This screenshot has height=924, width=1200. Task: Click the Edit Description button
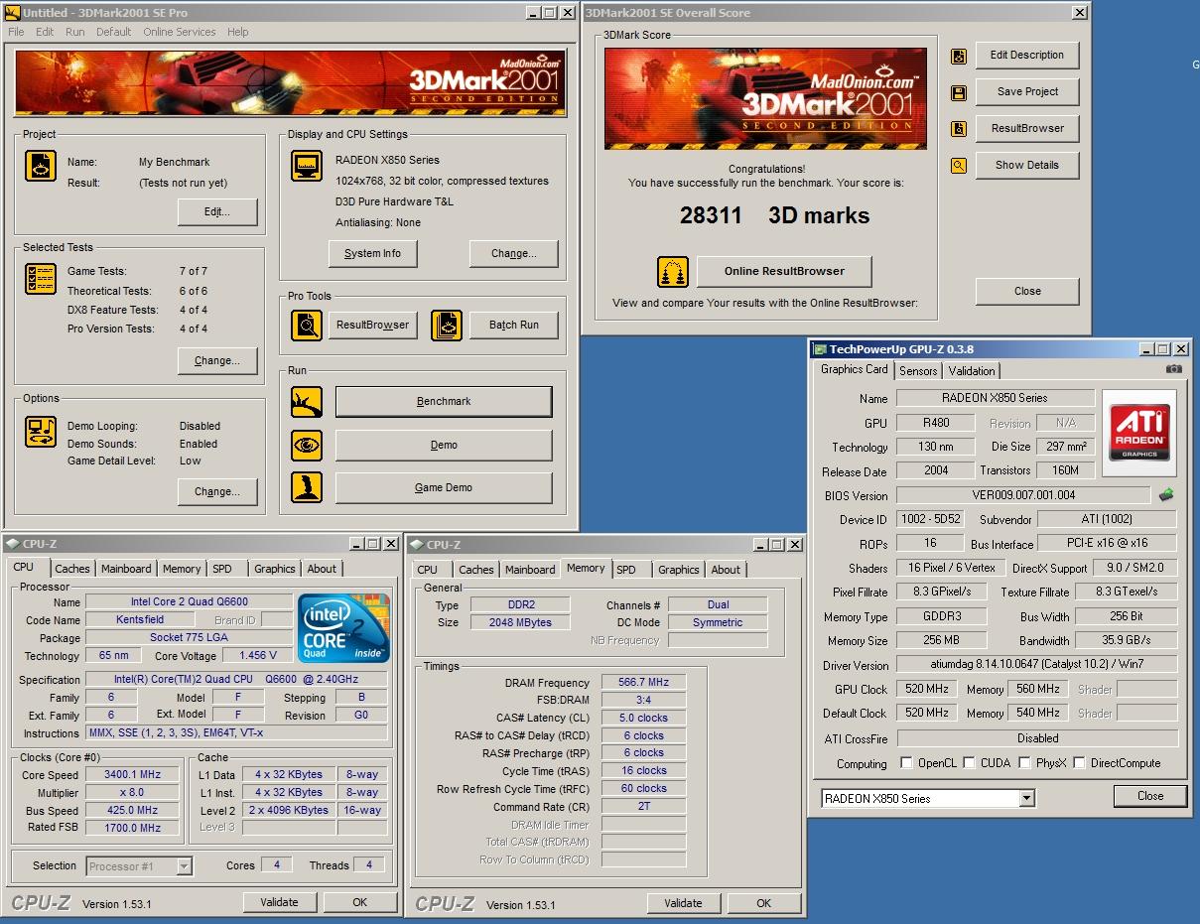(1027, 56)
